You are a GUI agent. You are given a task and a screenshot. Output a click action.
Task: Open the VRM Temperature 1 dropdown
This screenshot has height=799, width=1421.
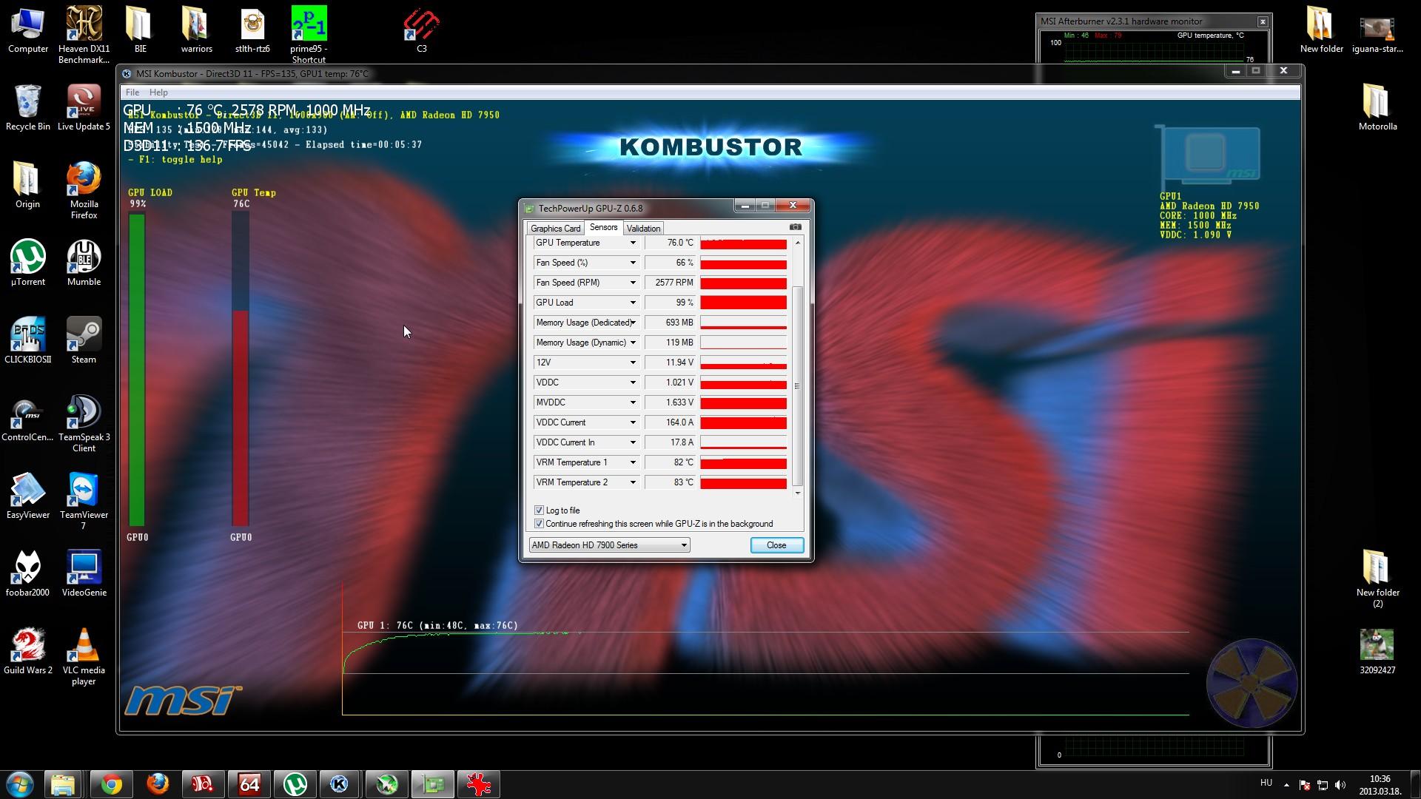[633, 462]
